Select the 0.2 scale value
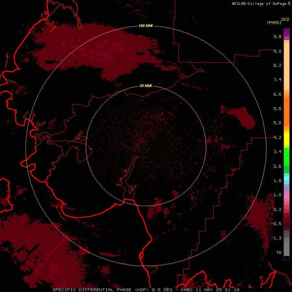Image resolution: width=292 pixels, height=292 pixels. point(277,210)
